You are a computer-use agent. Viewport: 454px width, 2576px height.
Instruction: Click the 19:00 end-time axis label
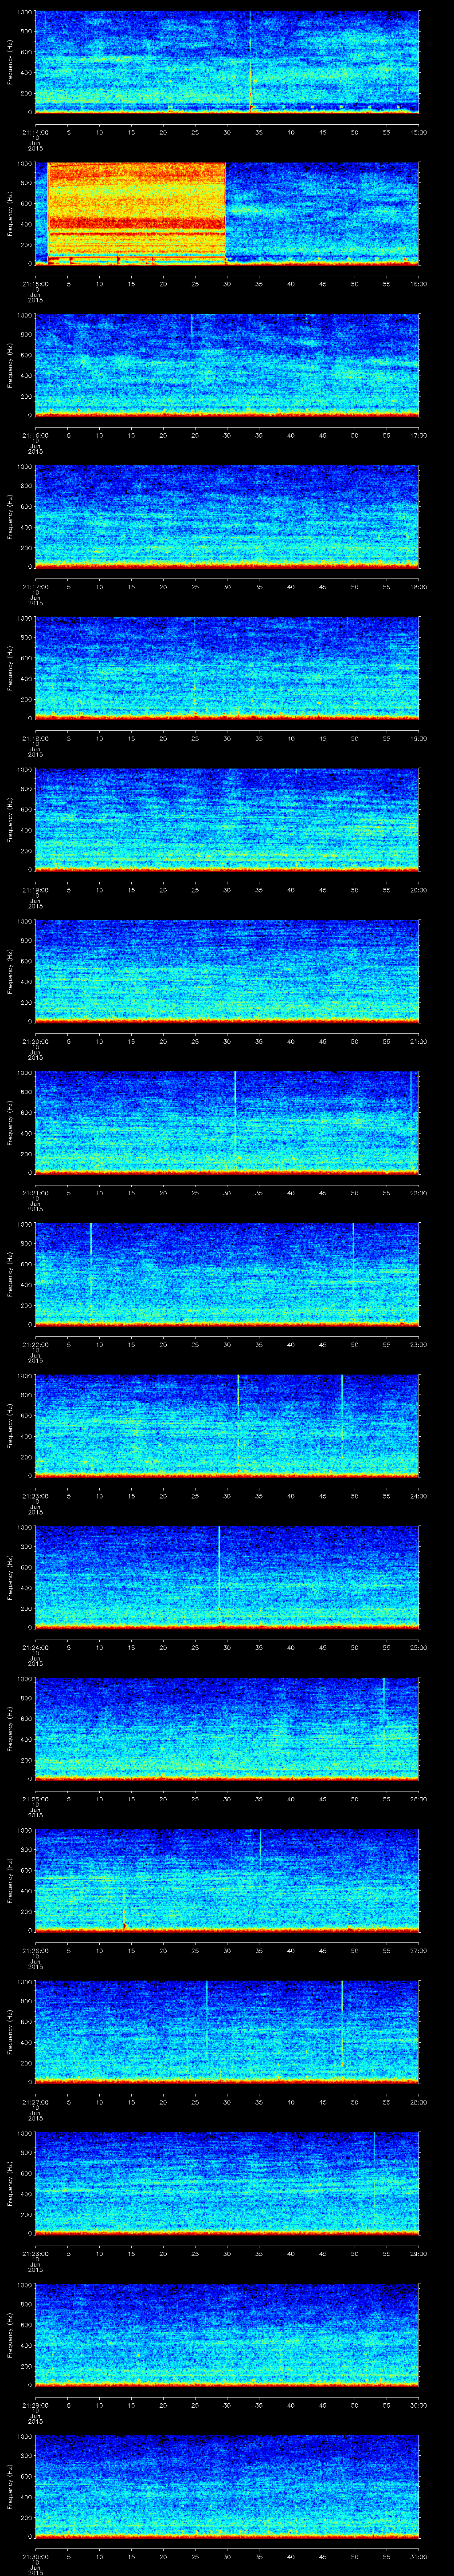419,738
